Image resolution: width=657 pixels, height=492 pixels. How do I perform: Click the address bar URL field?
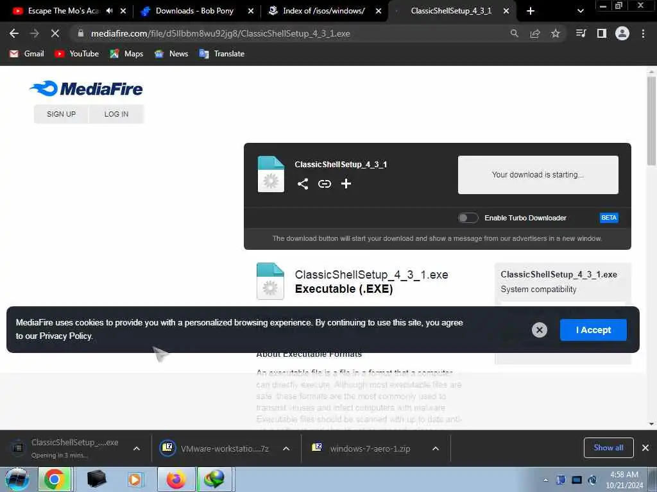(289, 33)
